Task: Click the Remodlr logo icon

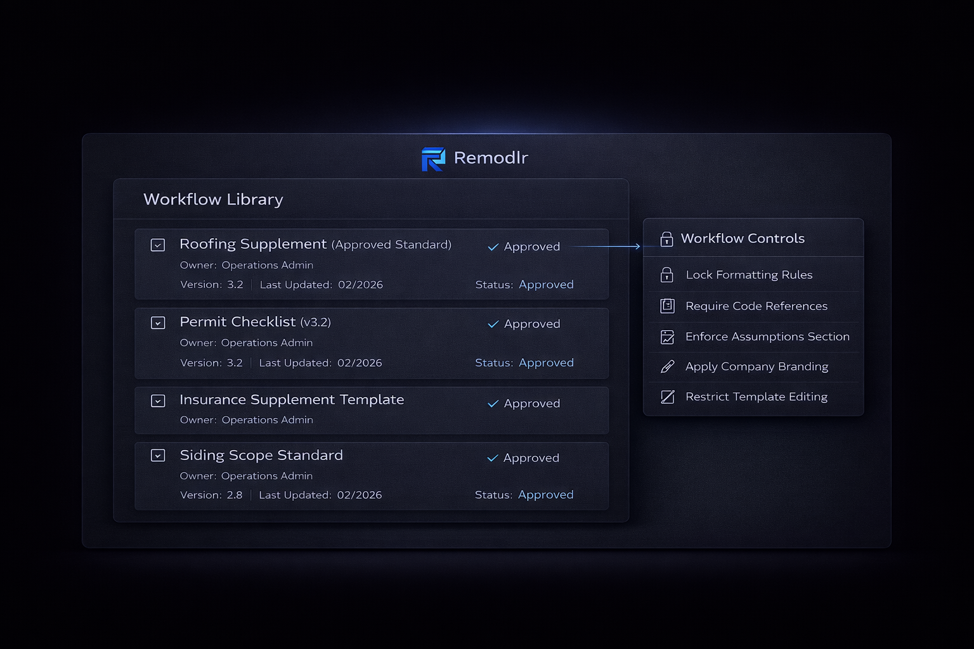Action: [x=434, y=158]
